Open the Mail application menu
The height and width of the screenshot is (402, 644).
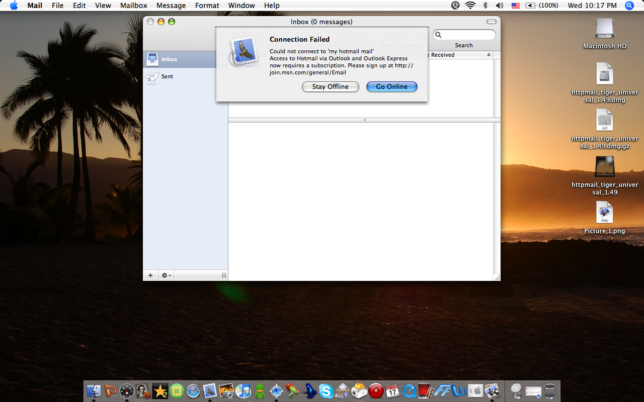35,6
